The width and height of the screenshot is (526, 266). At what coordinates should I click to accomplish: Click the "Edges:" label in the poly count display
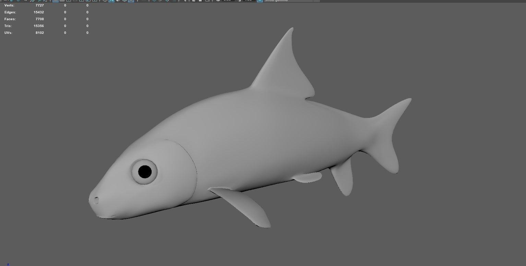10,12
